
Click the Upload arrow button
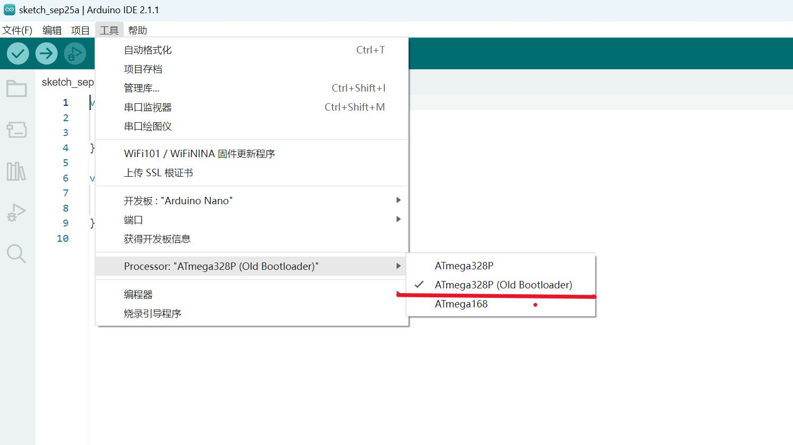tap(47, 53)
